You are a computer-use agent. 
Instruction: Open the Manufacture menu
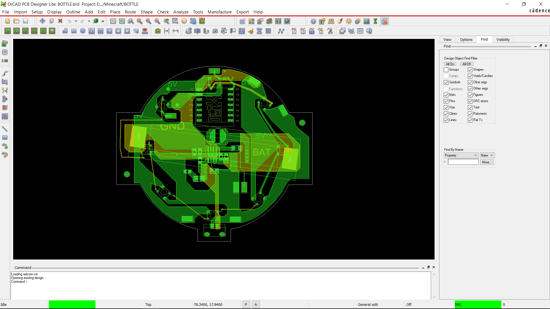(220, 12)
